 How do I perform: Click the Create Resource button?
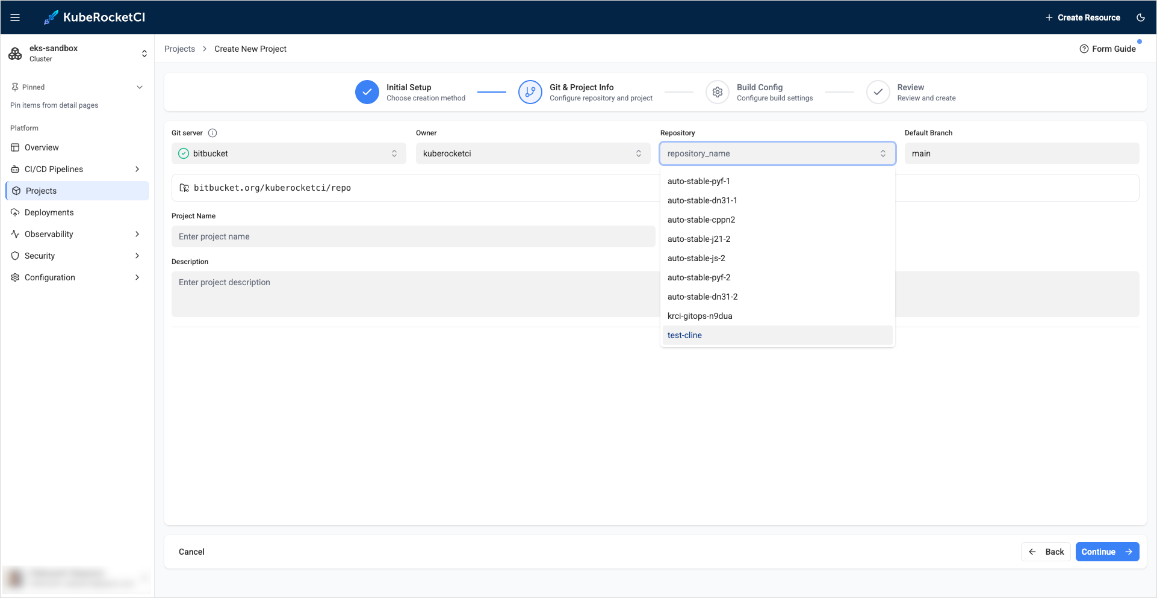click(1082, 17)
